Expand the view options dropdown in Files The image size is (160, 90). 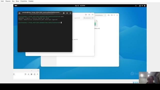(x=114, y=15)
